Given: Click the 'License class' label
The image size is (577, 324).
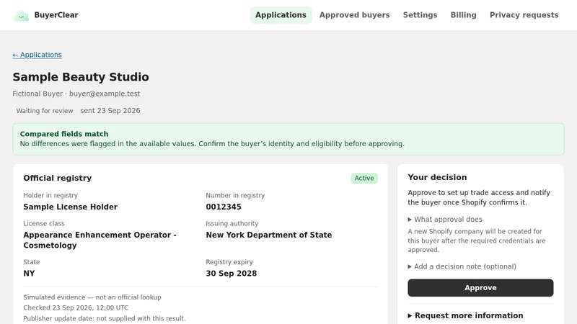Looking at the screenshot, I should tap(44, 223).
